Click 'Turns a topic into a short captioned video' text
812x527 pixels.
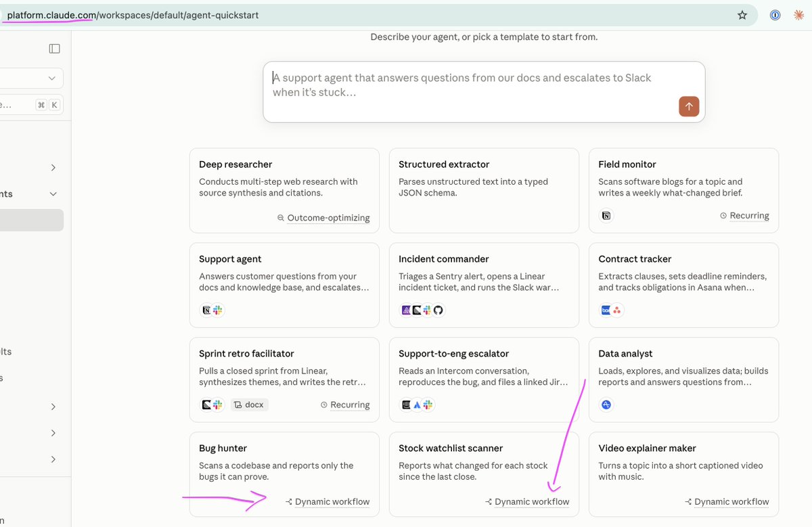point(681,472)
